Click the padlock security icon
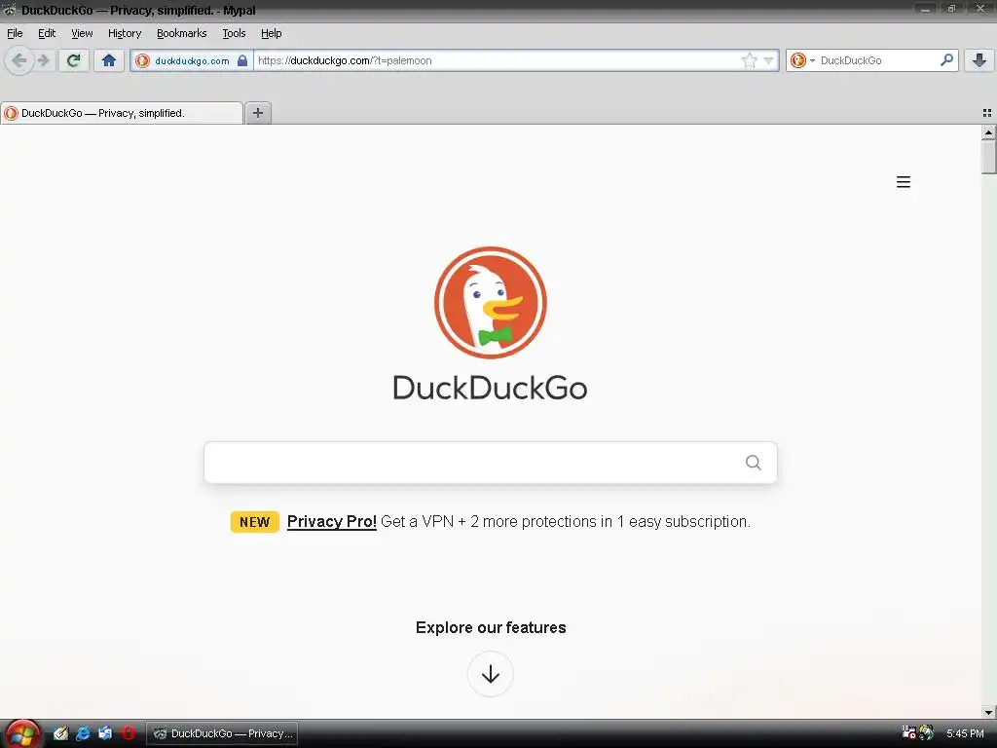The height and width of the screenshot is (748, 997). pyautogui.click(x=242, y=60)
